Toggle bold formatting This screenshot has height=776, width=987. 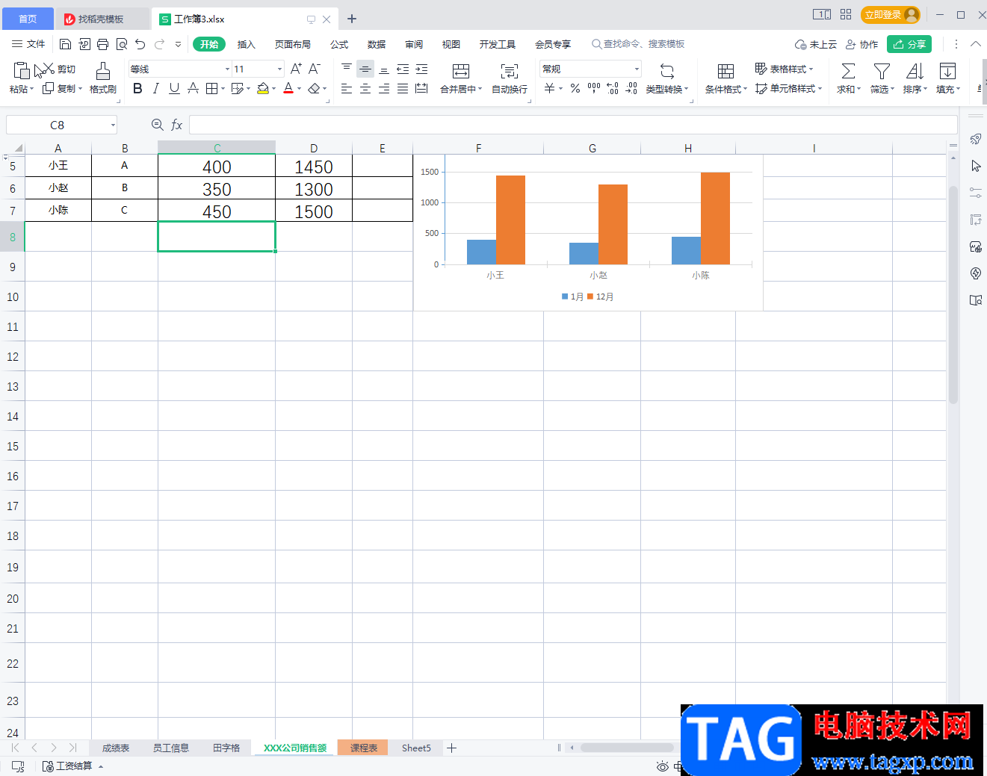pos(137,88)
